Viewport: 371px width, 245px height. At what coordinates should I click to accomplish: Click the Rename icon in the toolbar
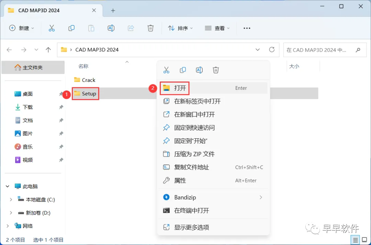(x=111, y=28)
